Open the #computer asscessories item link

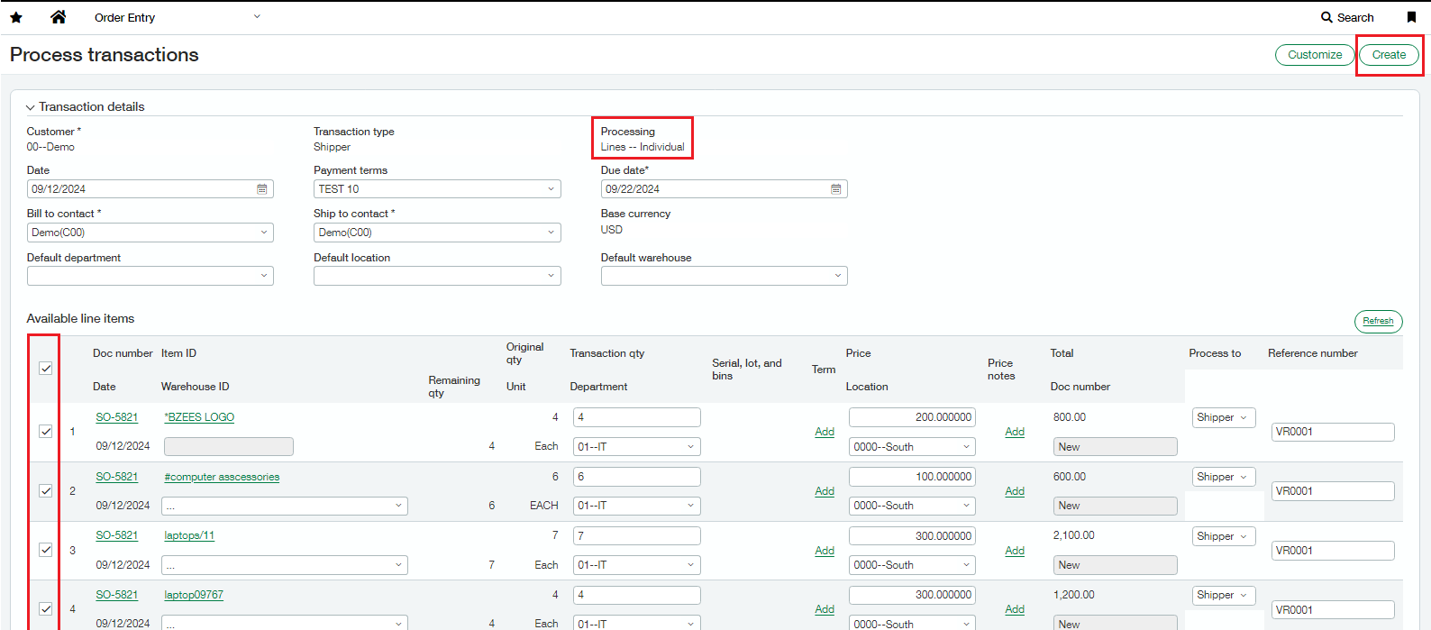point(222,477)
